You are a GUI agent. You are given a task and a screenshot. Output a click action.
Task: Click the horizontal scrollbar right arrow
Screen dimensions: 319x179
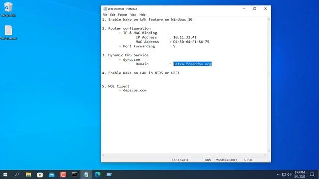point(265,155)
